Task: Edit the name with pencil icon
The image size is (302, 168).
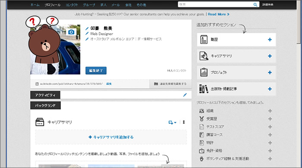Action: 87,28
